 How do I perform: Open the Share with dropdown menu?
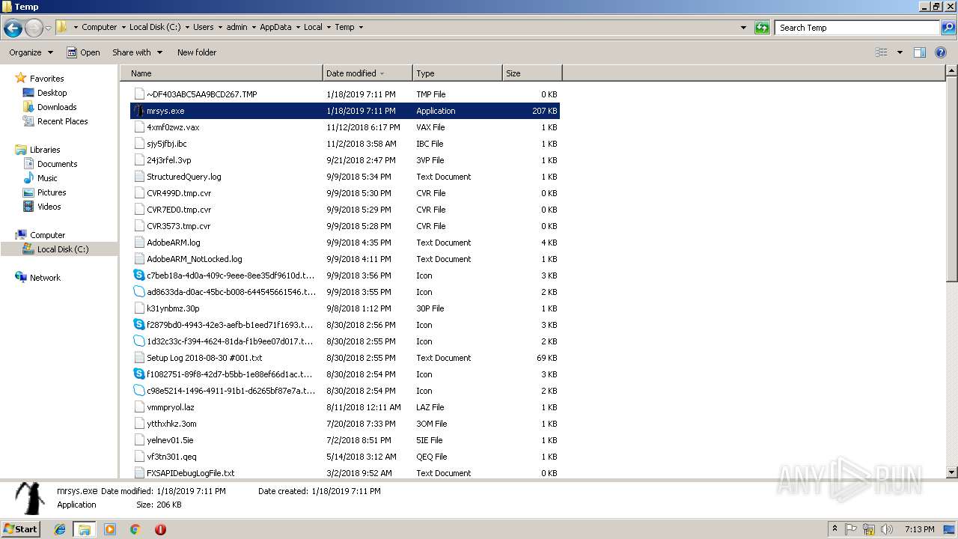[x=137, y=52]
